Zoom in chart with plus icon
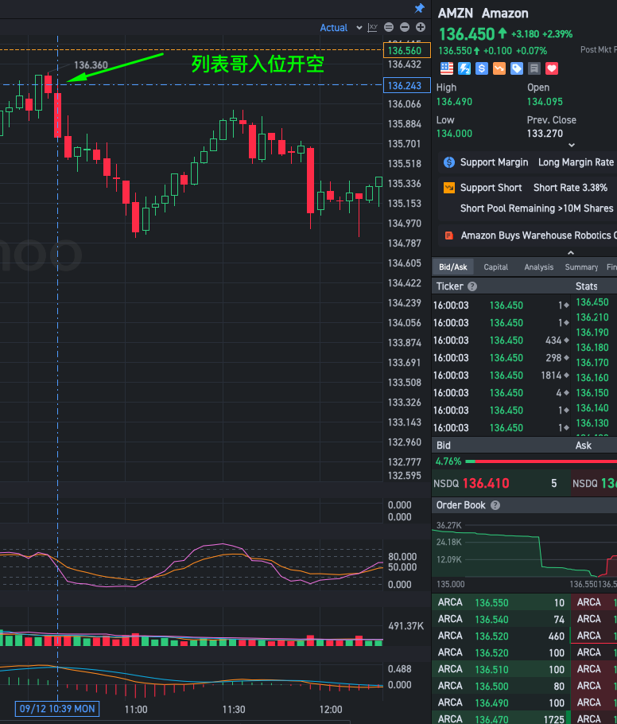The image size is (617, 724). (421, 27)
